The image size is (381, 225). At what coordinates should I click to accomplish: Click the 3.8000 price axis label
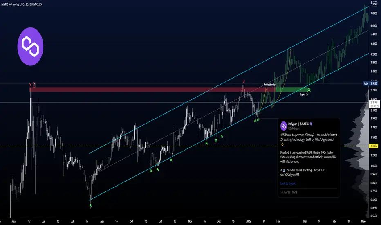click(x=374, y=63)
